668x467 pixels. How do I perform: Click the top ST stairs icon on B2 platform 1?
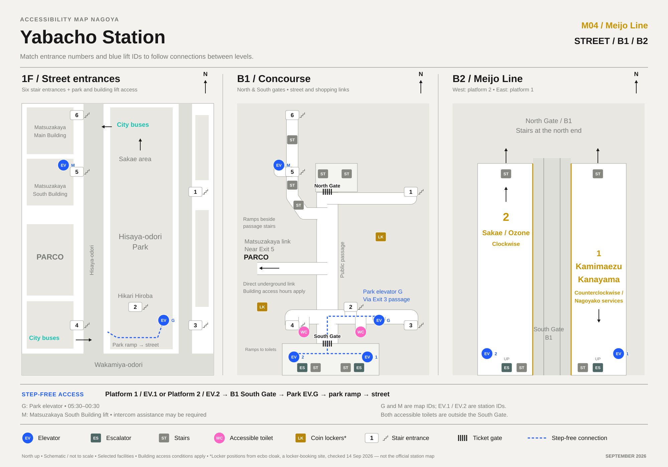[x=598, y=174]
